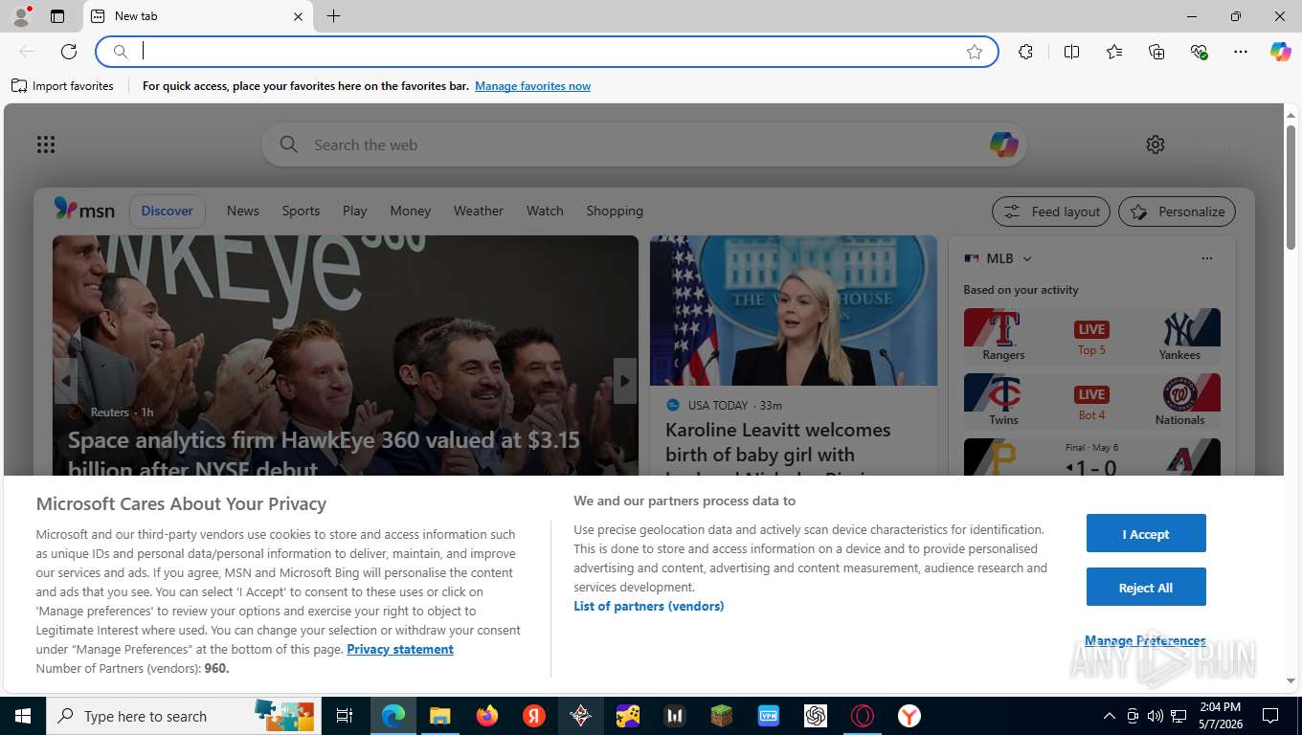Open MLB card more options ellipsis
1302x735 pixels.
click(1207, 258)
